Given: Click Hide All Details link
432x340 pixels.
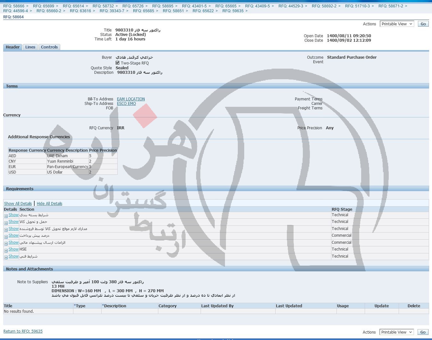Looking at the screenshot, I should 49,204.
